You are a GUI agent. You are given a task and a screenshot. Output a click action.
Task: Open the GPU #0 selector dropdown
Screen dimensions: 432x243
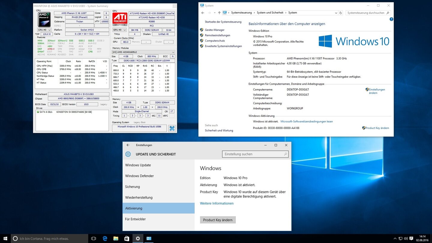coord(119,30)
